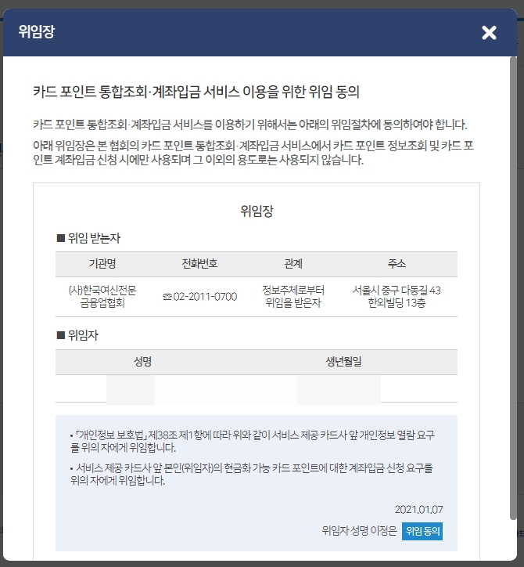Close the 위임장 dialog with the X

489,33
